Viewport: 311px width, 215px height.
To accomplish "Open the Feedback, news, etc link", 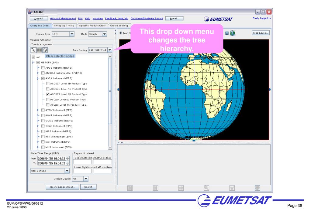I will tap(117, 19).
